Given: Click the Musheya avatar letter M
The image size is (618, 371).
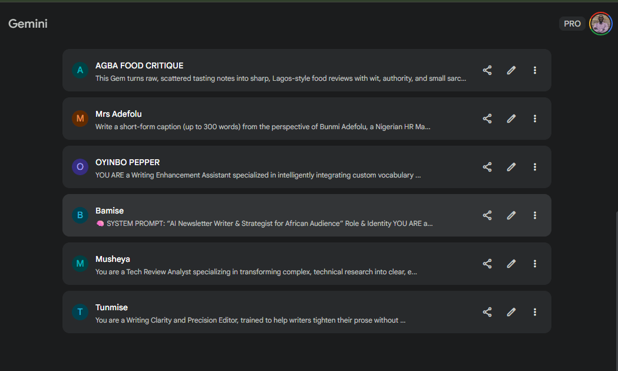Looking at the screenshot, I should 80,264.
